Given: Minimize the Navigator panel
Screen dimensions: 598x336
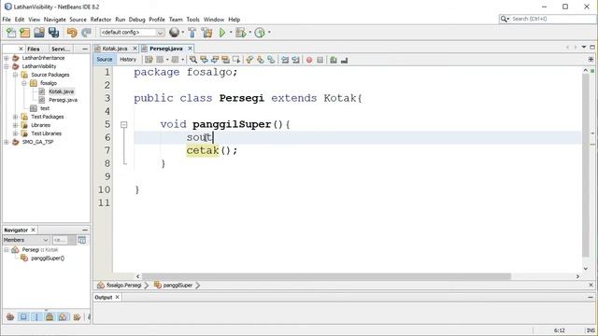Looking at the screenshot, I should point(85,231).
